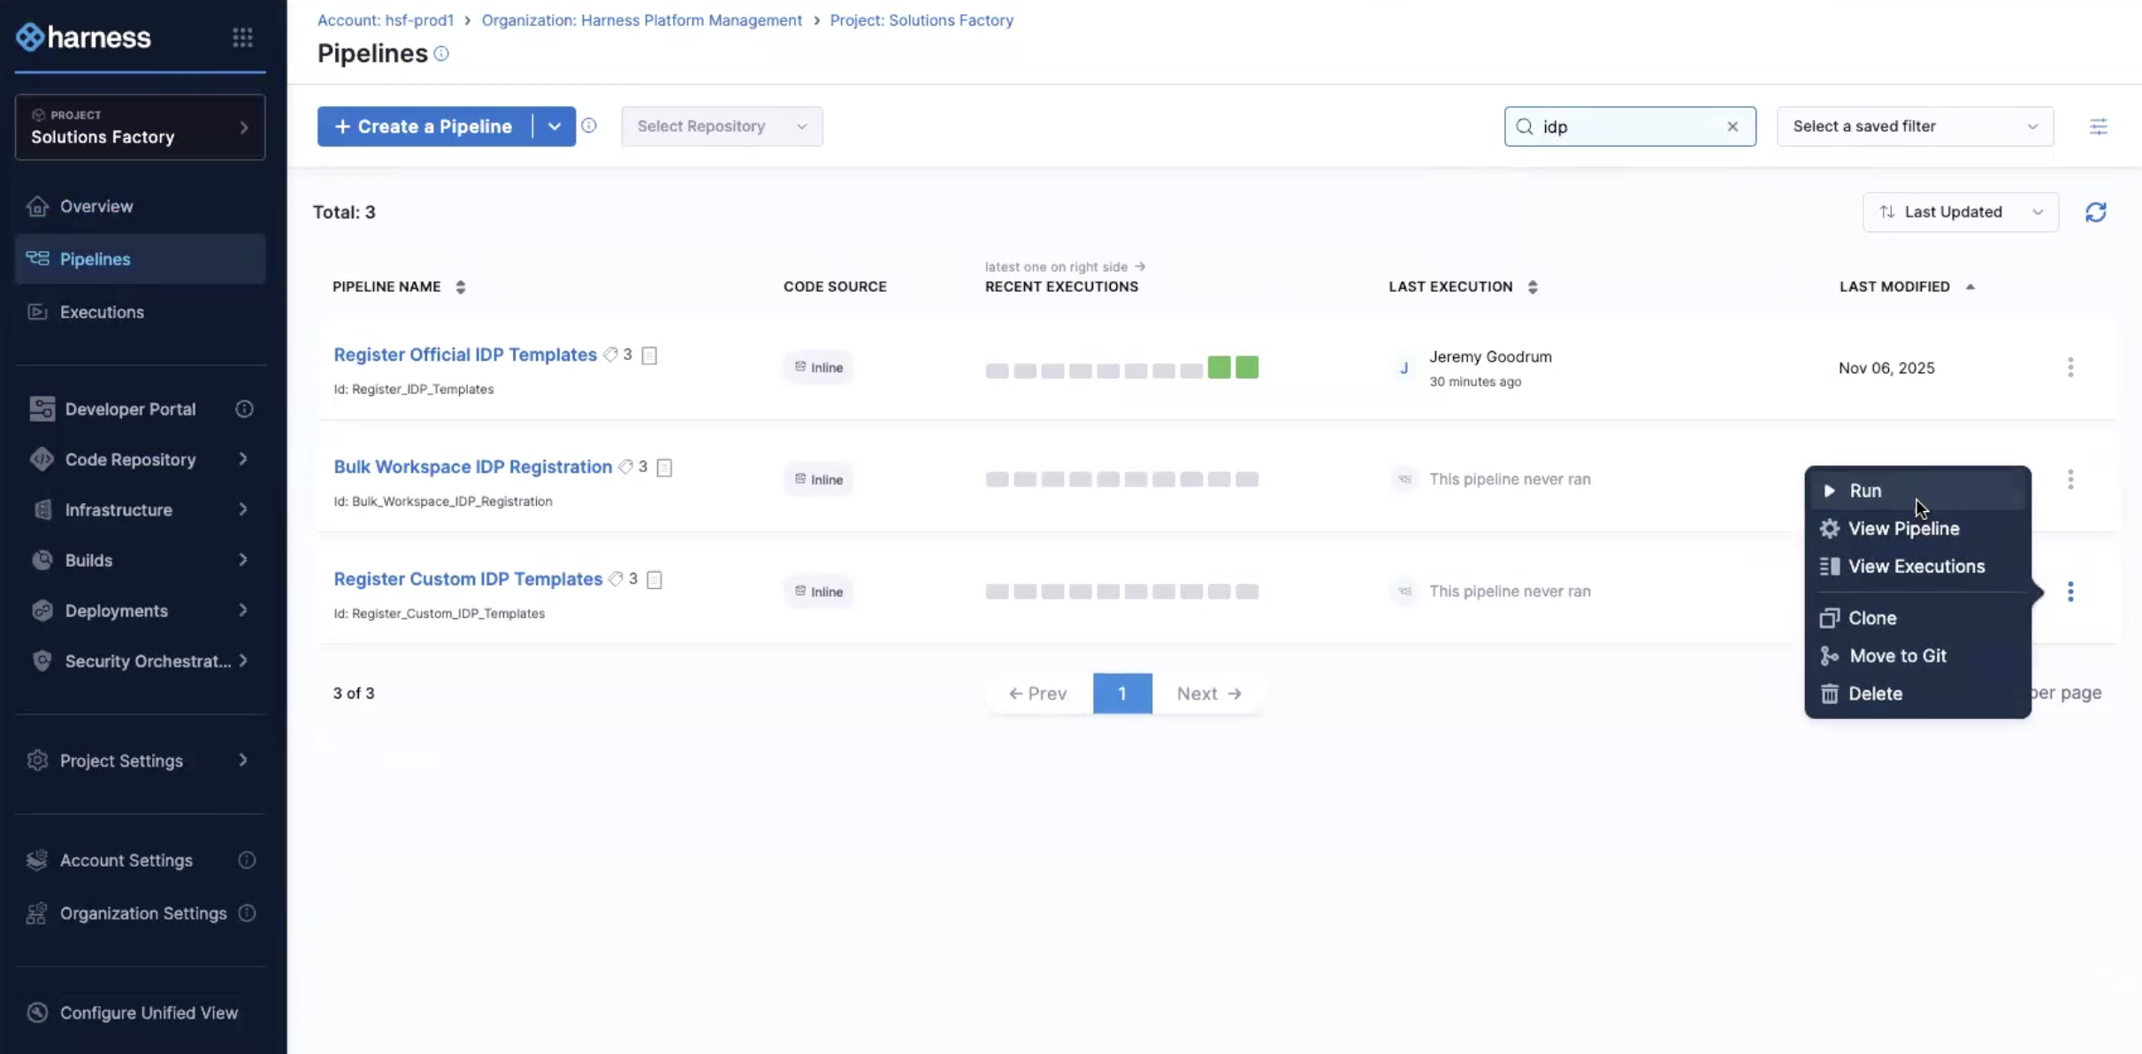Viewport: 2142px width, 1054px height.
Task: Expand the Create a Pipeline arrow menu
Action: pyautogui.click(x=555, y=126)
